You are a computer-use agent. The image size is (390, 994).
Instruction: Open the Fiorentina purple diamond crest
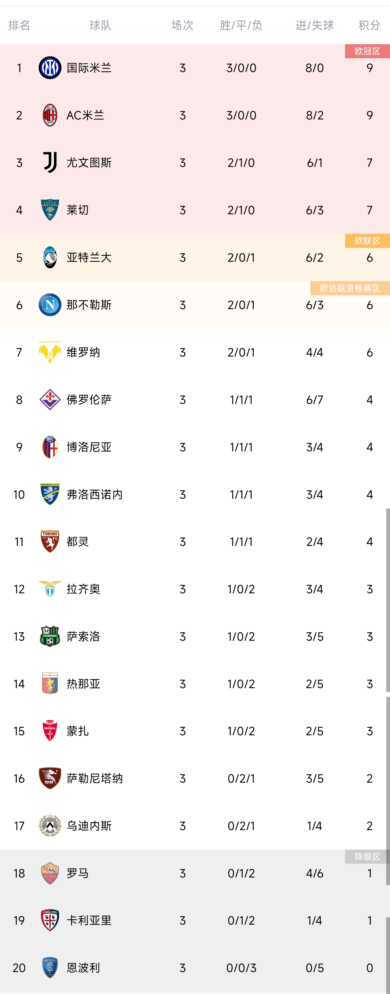pos(50,399)
